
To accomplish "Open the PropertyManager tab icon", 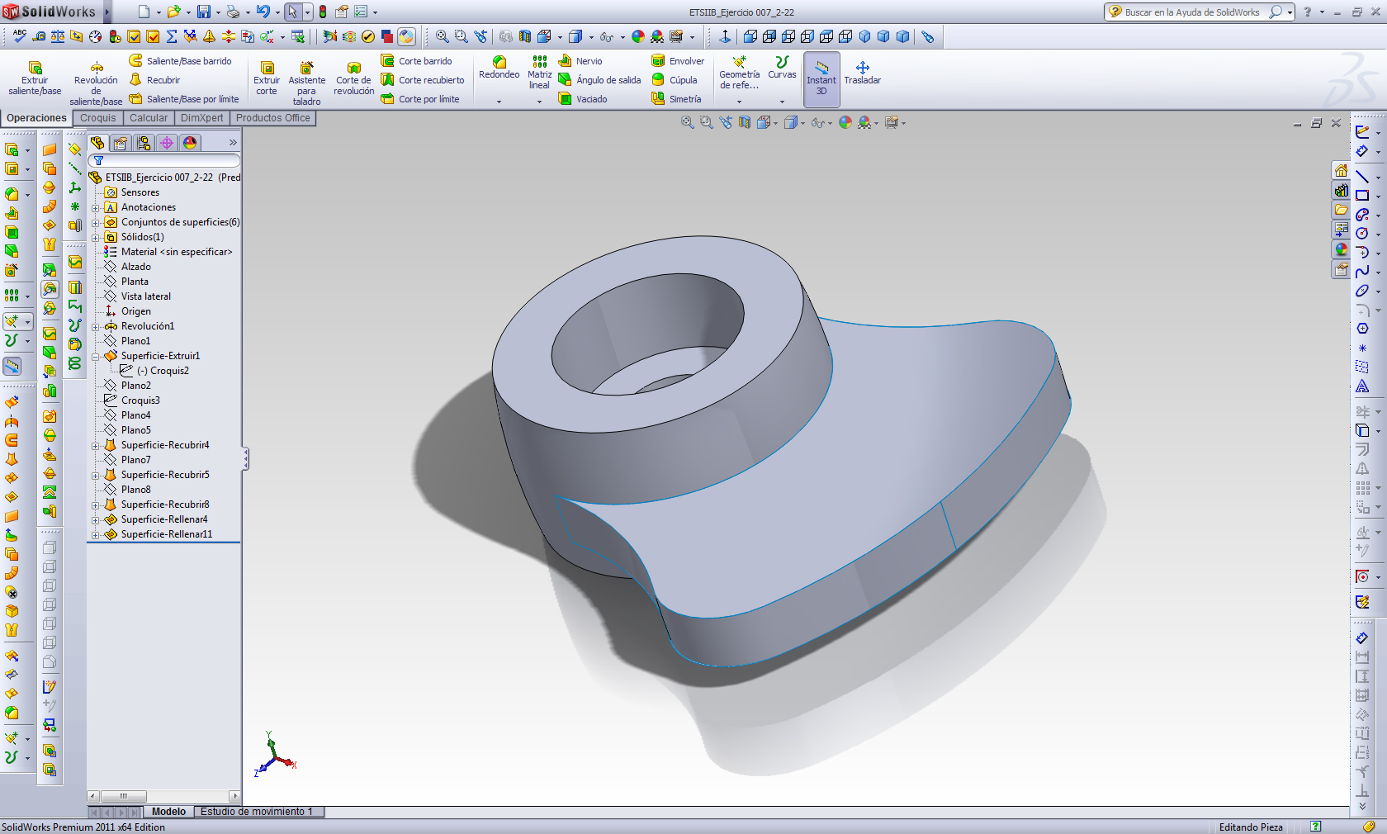I will pos(121,143).
